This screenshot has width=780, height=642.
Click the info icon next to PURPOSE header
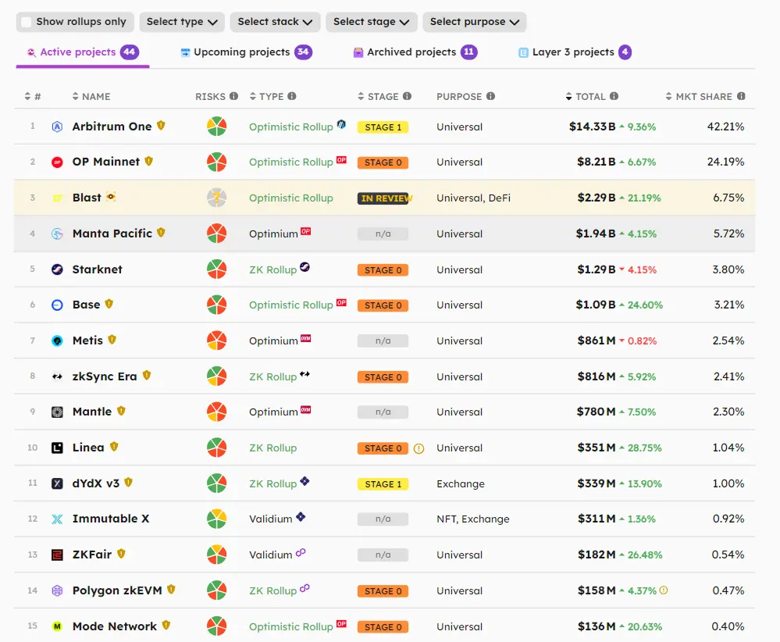[490, 97]
